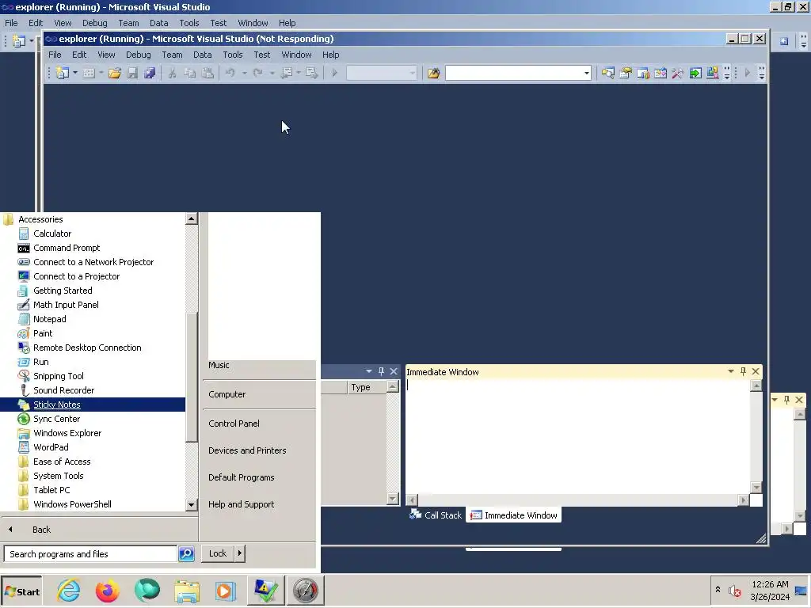Expand the System Tools folder
This screenshot has width=811, height=608.
[59, 476]
